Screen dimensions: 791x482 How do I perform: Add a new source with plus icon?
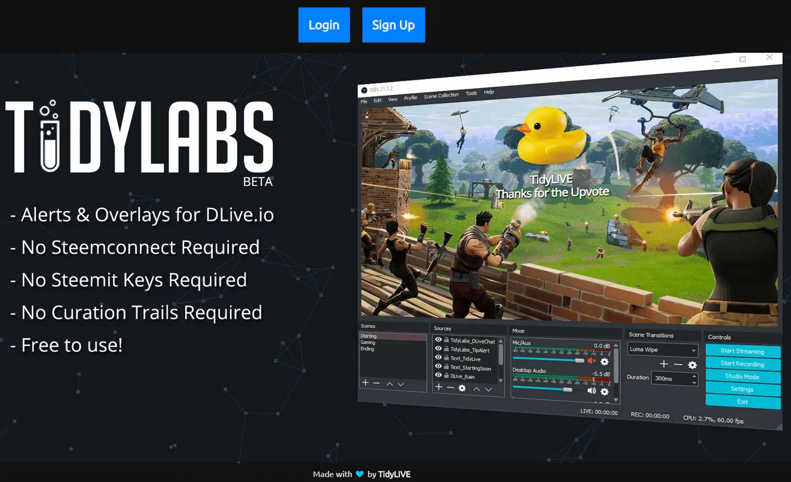439,388
